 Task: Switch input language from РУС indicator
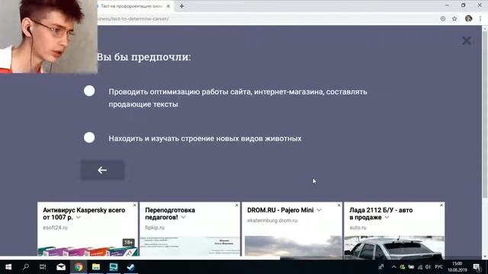coord(439,267)
